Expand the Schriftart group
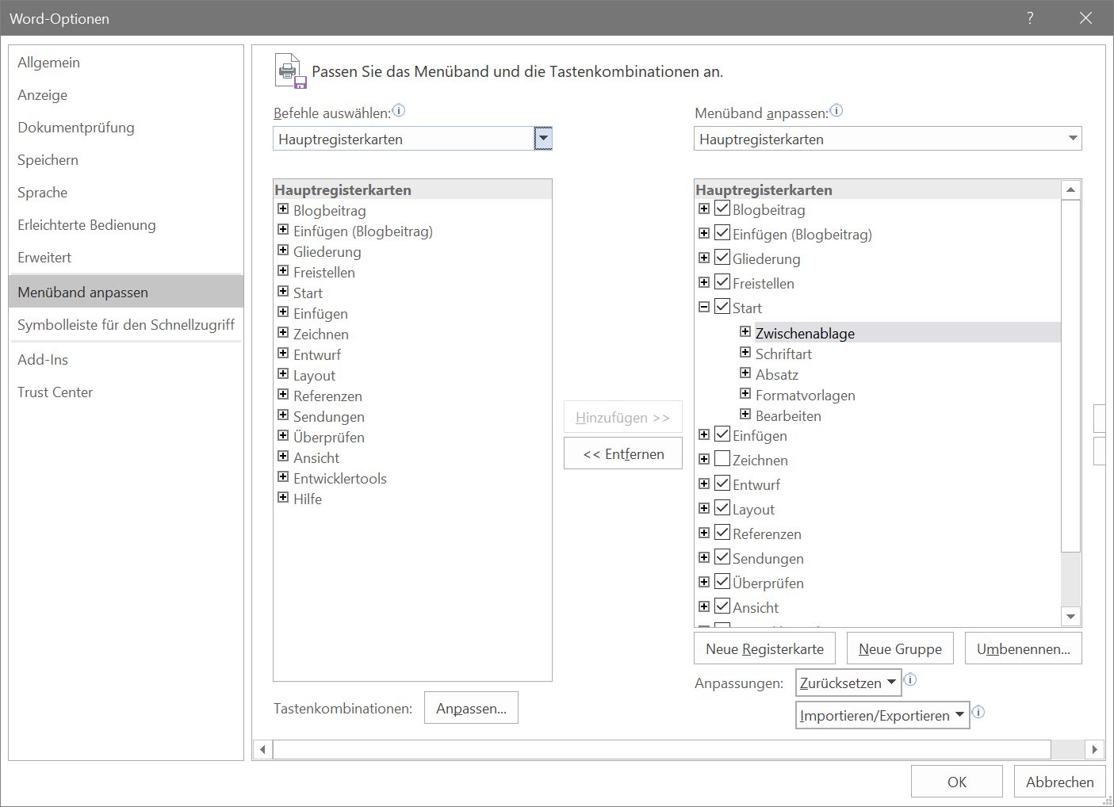 745,352
